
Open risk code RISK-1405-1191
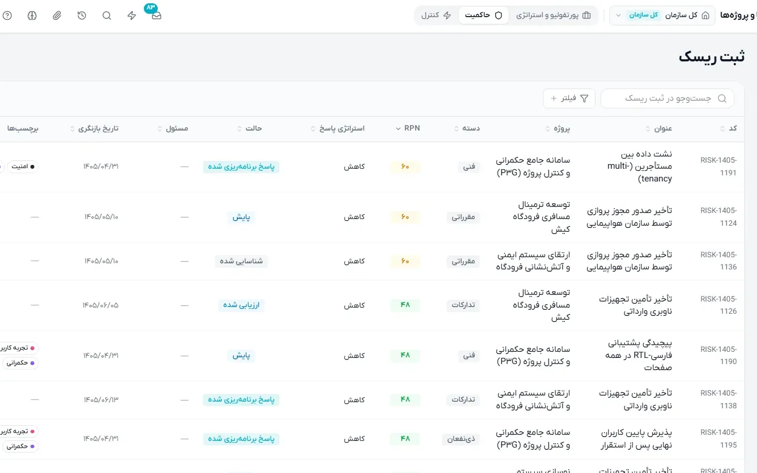718,167
